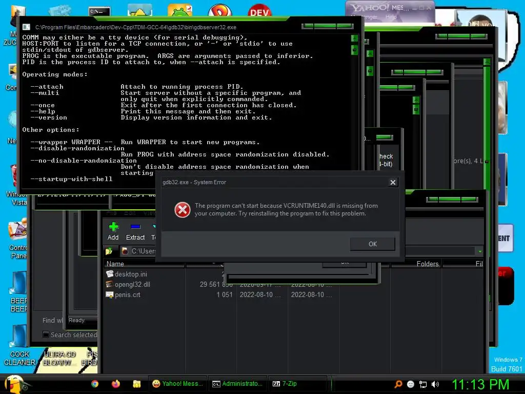Switch to Administrator command prompt taskbar button
This screenshot has height=394, width=525.
(238, 384)
